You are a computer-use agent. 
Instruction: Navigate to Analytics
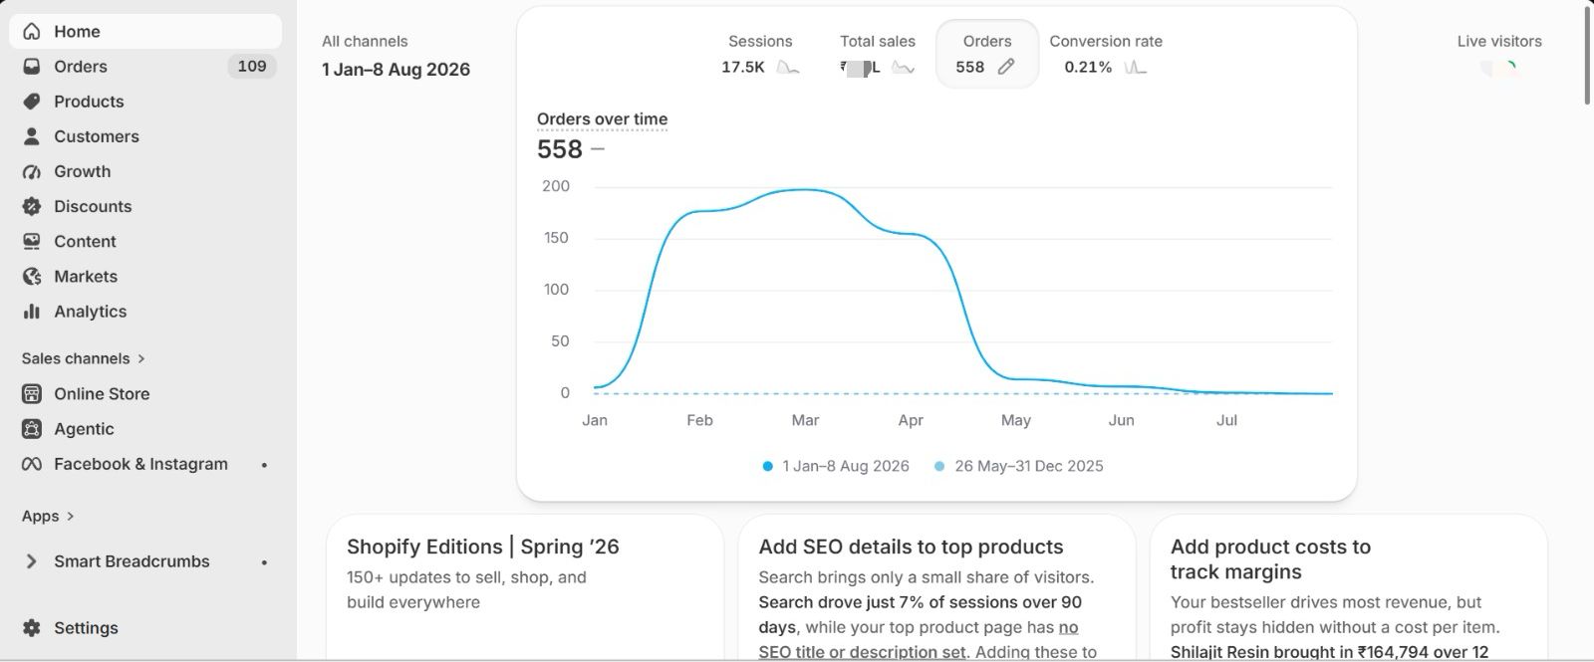click(x=145, y=312)
